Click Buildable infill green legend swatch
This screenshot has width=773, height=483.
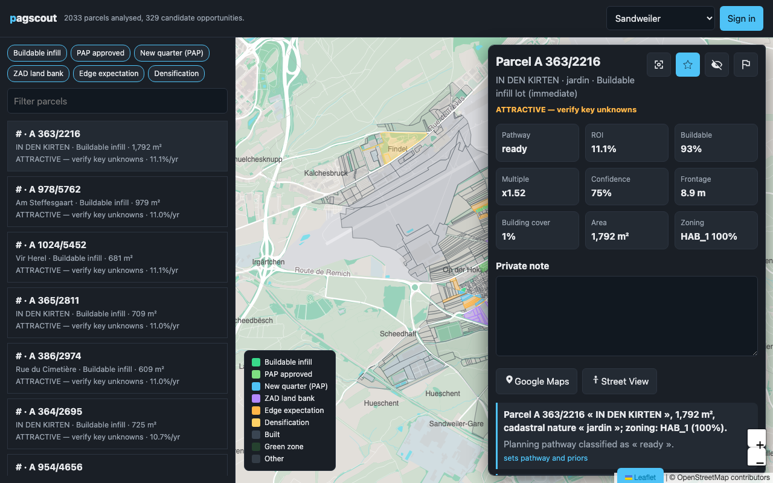click(x=256, y=362)
